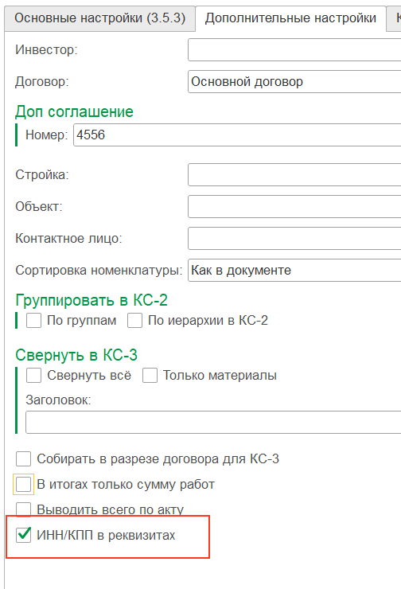The height and width of the screenshot is (589, 401).
Task: Click the Доп соглашение group heading
Action: (x=74, y=112)
